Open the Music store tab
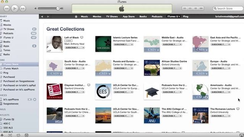244x137 pixels. click(84, 16)
